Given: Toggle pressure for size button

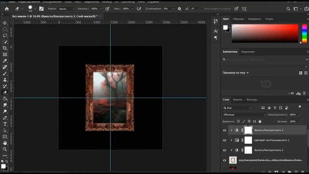Looking at the screenshot, I should point(236,9).
